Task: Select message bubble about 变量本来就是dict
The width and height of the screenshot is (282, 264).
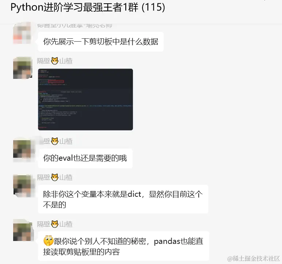Action: [123, 199]
